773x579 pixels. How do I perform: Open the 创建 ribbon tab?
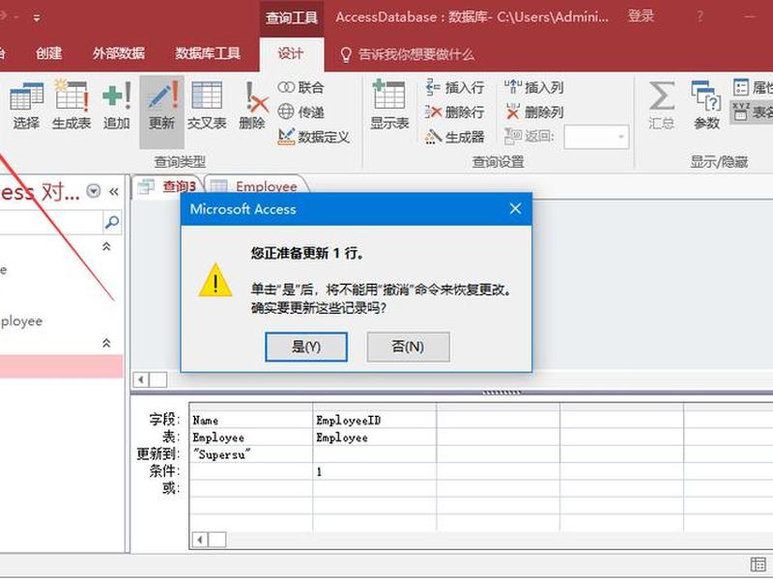pyautogui.click(x=49, y=53)
